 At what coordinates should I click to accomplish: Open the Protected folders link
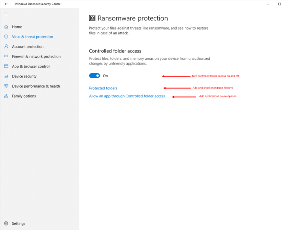[x=103, y=88]
